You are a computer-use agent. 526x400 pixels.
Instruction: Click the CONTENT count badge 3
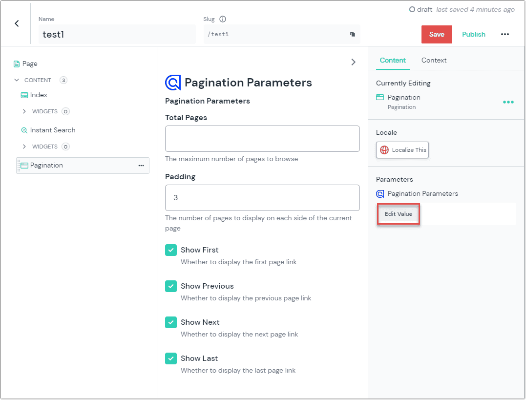pyautogui.click(x=63, y=80)
